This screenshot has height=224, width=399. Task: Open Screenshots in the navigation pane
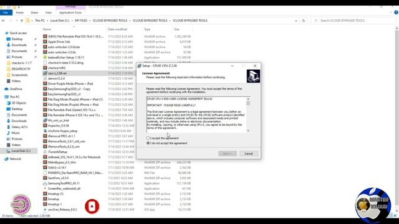(x=19, y=75)
